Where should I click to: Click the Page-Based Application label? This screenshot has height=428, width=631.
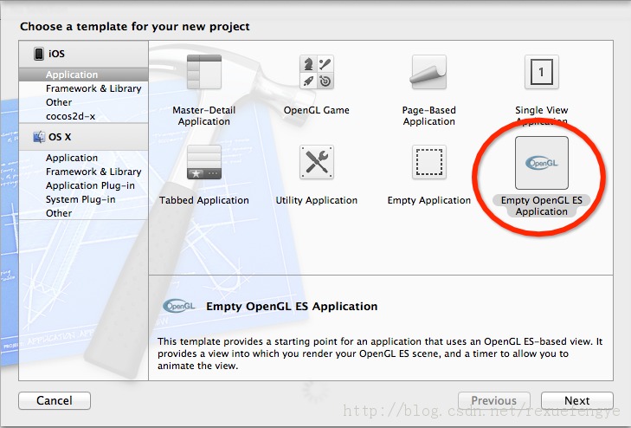pyautogui.click(x=429, y=115)
